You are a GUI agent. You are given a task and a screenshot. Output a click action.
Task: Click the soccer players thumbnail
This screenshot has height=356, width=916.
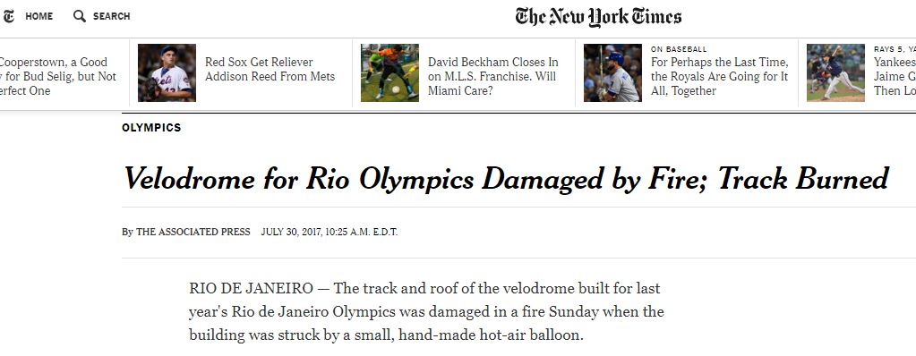click(x=390, y=73)
